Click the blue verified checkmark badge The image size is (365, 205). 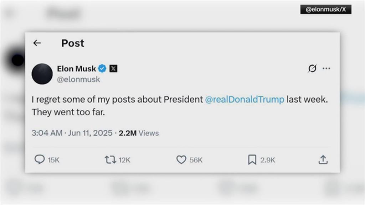click(x=102, y=68)
